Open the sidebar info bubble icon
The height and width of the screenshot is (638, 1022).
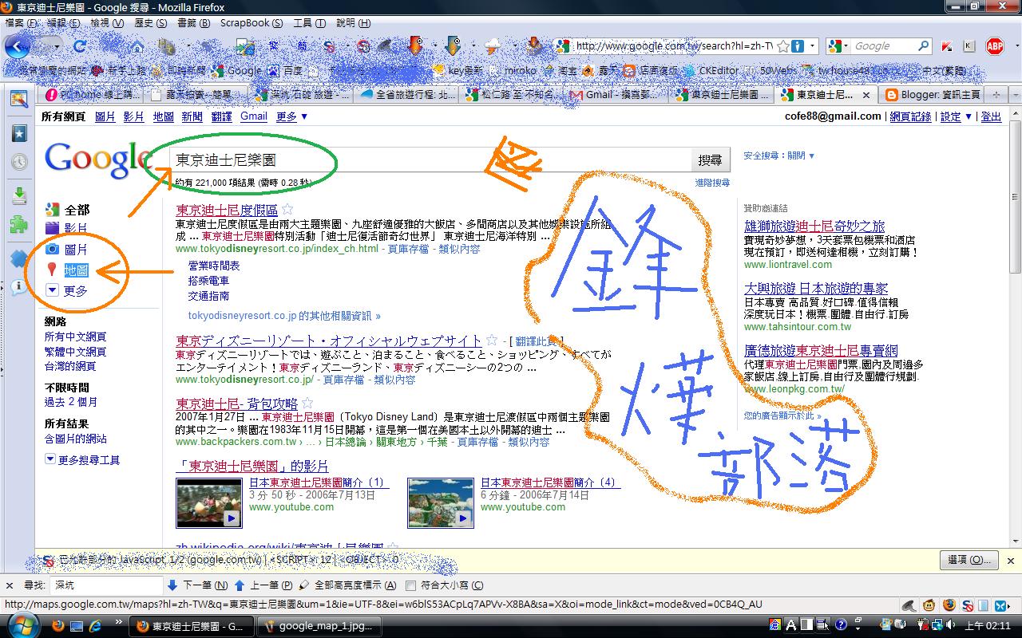pos(19,287)
